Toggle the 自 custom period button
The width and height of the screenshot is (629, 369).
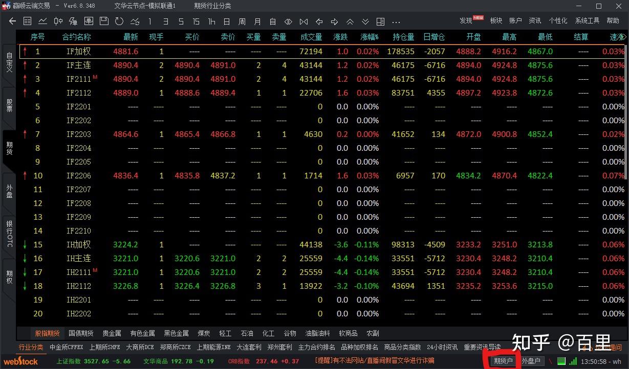(272, 21)
